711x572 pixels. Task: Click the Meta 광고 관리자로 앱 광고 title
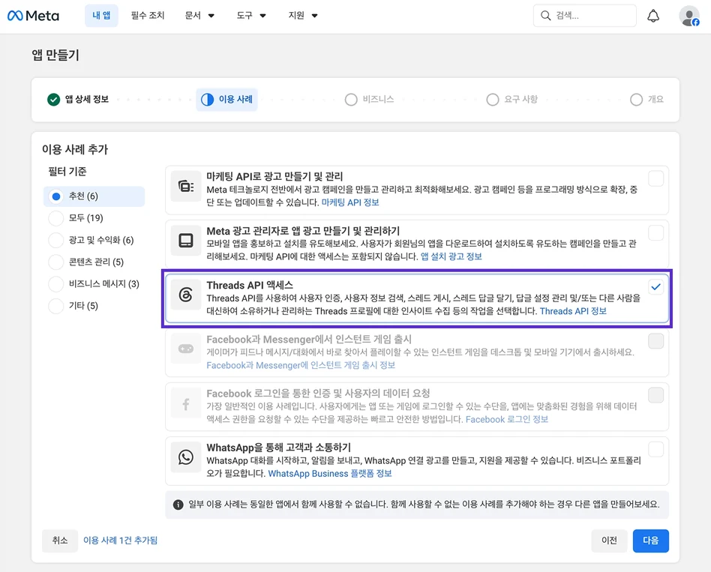point(303,231)
